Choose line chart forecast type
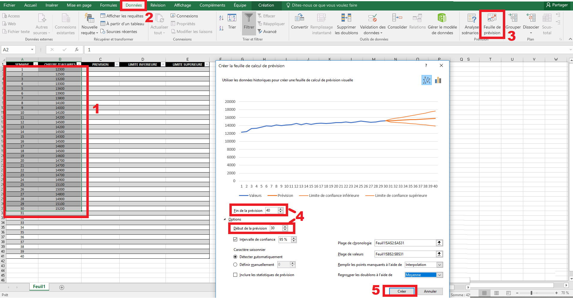The height and width of the screenshot is (298, 573). (x=426, y=80)
